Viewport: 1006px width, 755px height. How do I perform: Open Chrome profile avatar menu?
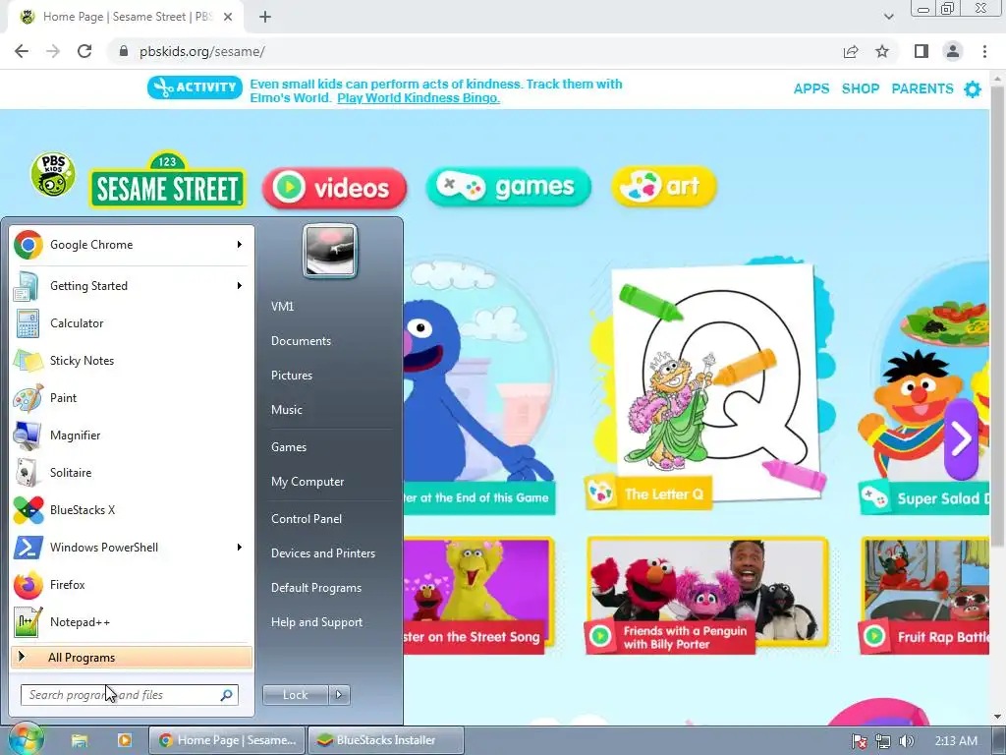(953, 51)
